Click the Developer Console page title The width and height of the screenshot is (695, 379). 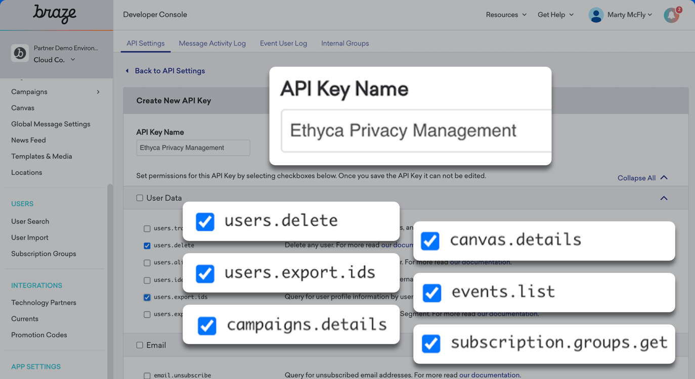[155, 15]
